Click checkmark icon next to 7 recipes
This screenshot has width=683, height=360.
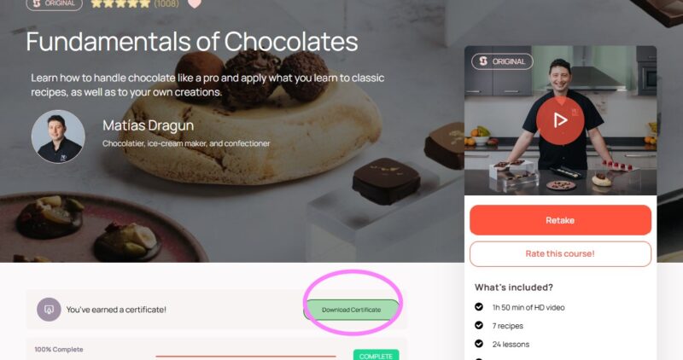coord(479,325)
